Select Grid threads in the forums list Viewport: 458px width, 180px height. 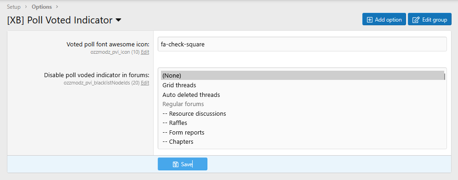[302, 85]
